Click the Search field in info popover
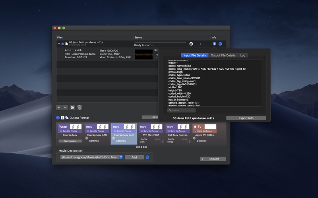This screenshot has height=198, width=318. 181,110
